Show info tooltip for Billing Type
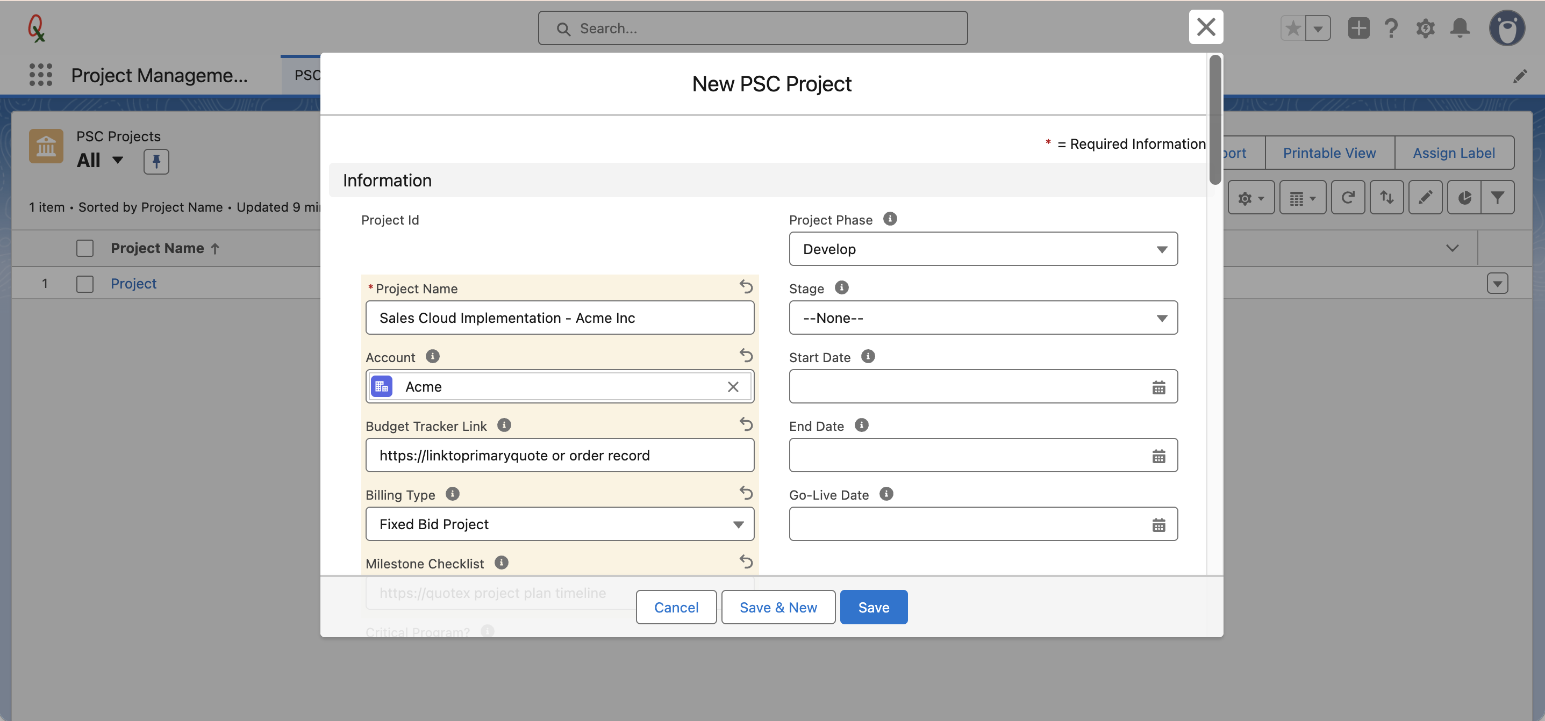This screenshot has width=1545, height=721. [x=452, y=494]
